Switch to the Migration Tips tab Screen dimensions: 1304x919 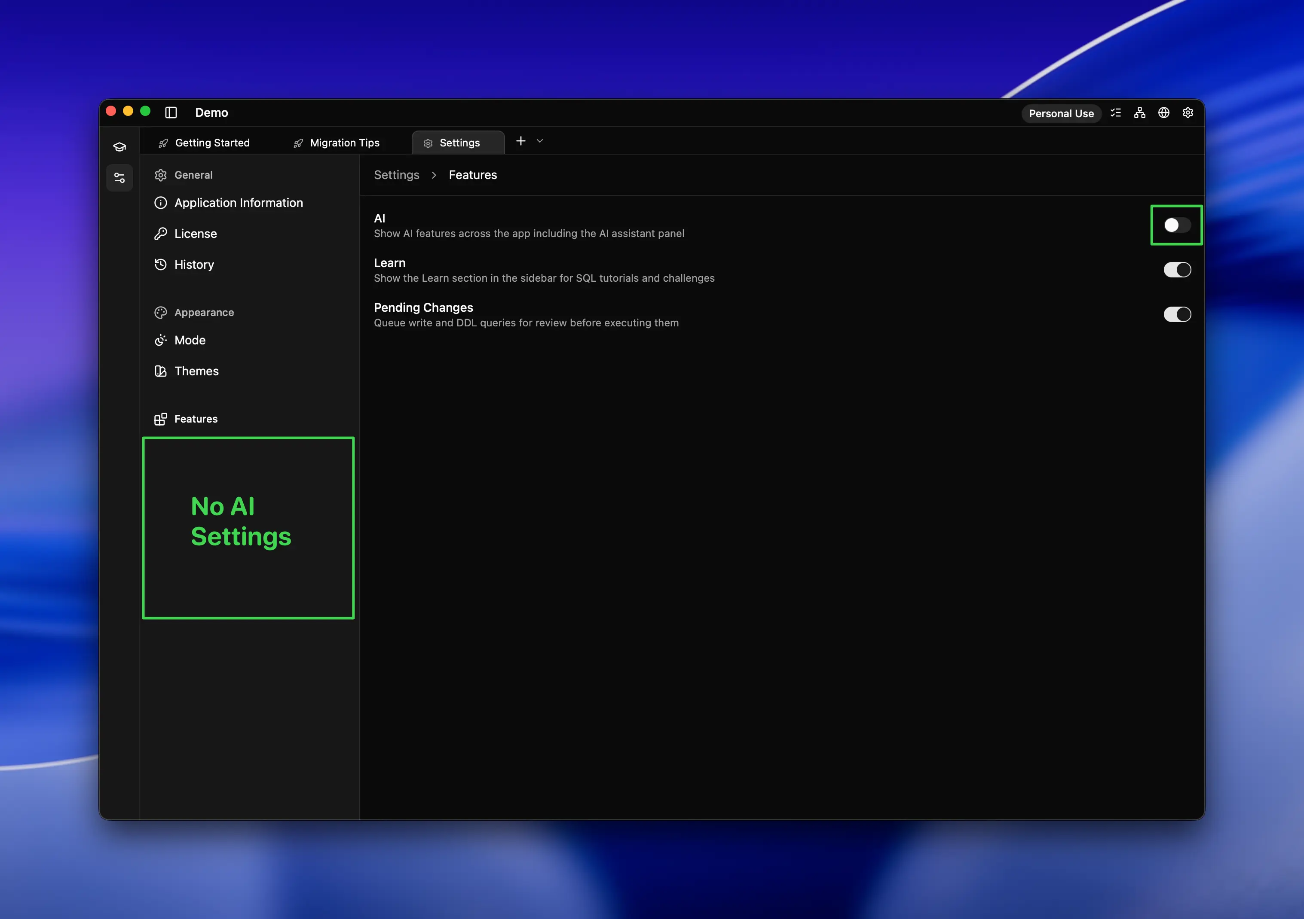(344, 143)
